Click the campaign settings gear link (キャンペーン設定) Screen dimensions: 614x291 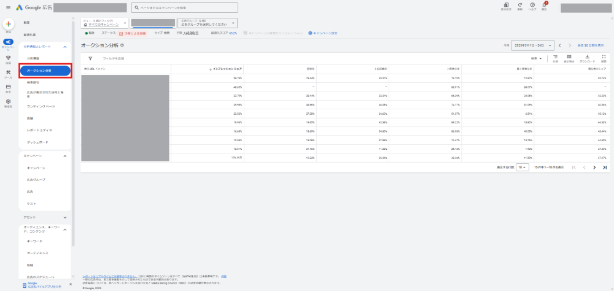click(x=323, y=33)
